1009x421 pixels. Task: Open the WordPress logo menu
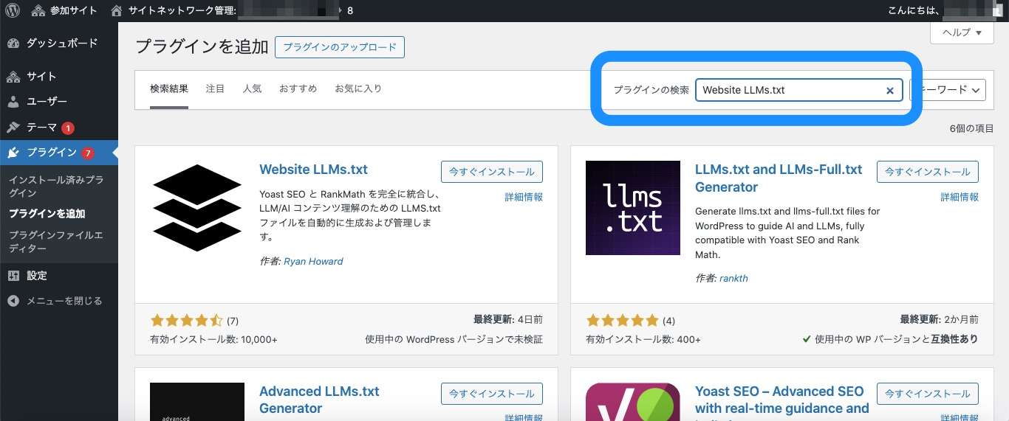[13, 10]
